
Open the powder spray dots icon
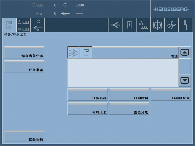click(x=143, y=25)
